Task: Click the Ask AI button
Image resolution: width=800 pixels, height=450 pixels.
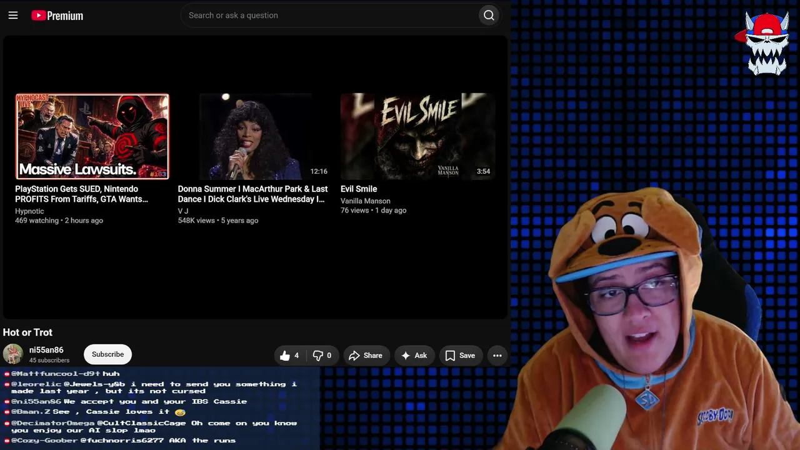Action: (414, 356)
